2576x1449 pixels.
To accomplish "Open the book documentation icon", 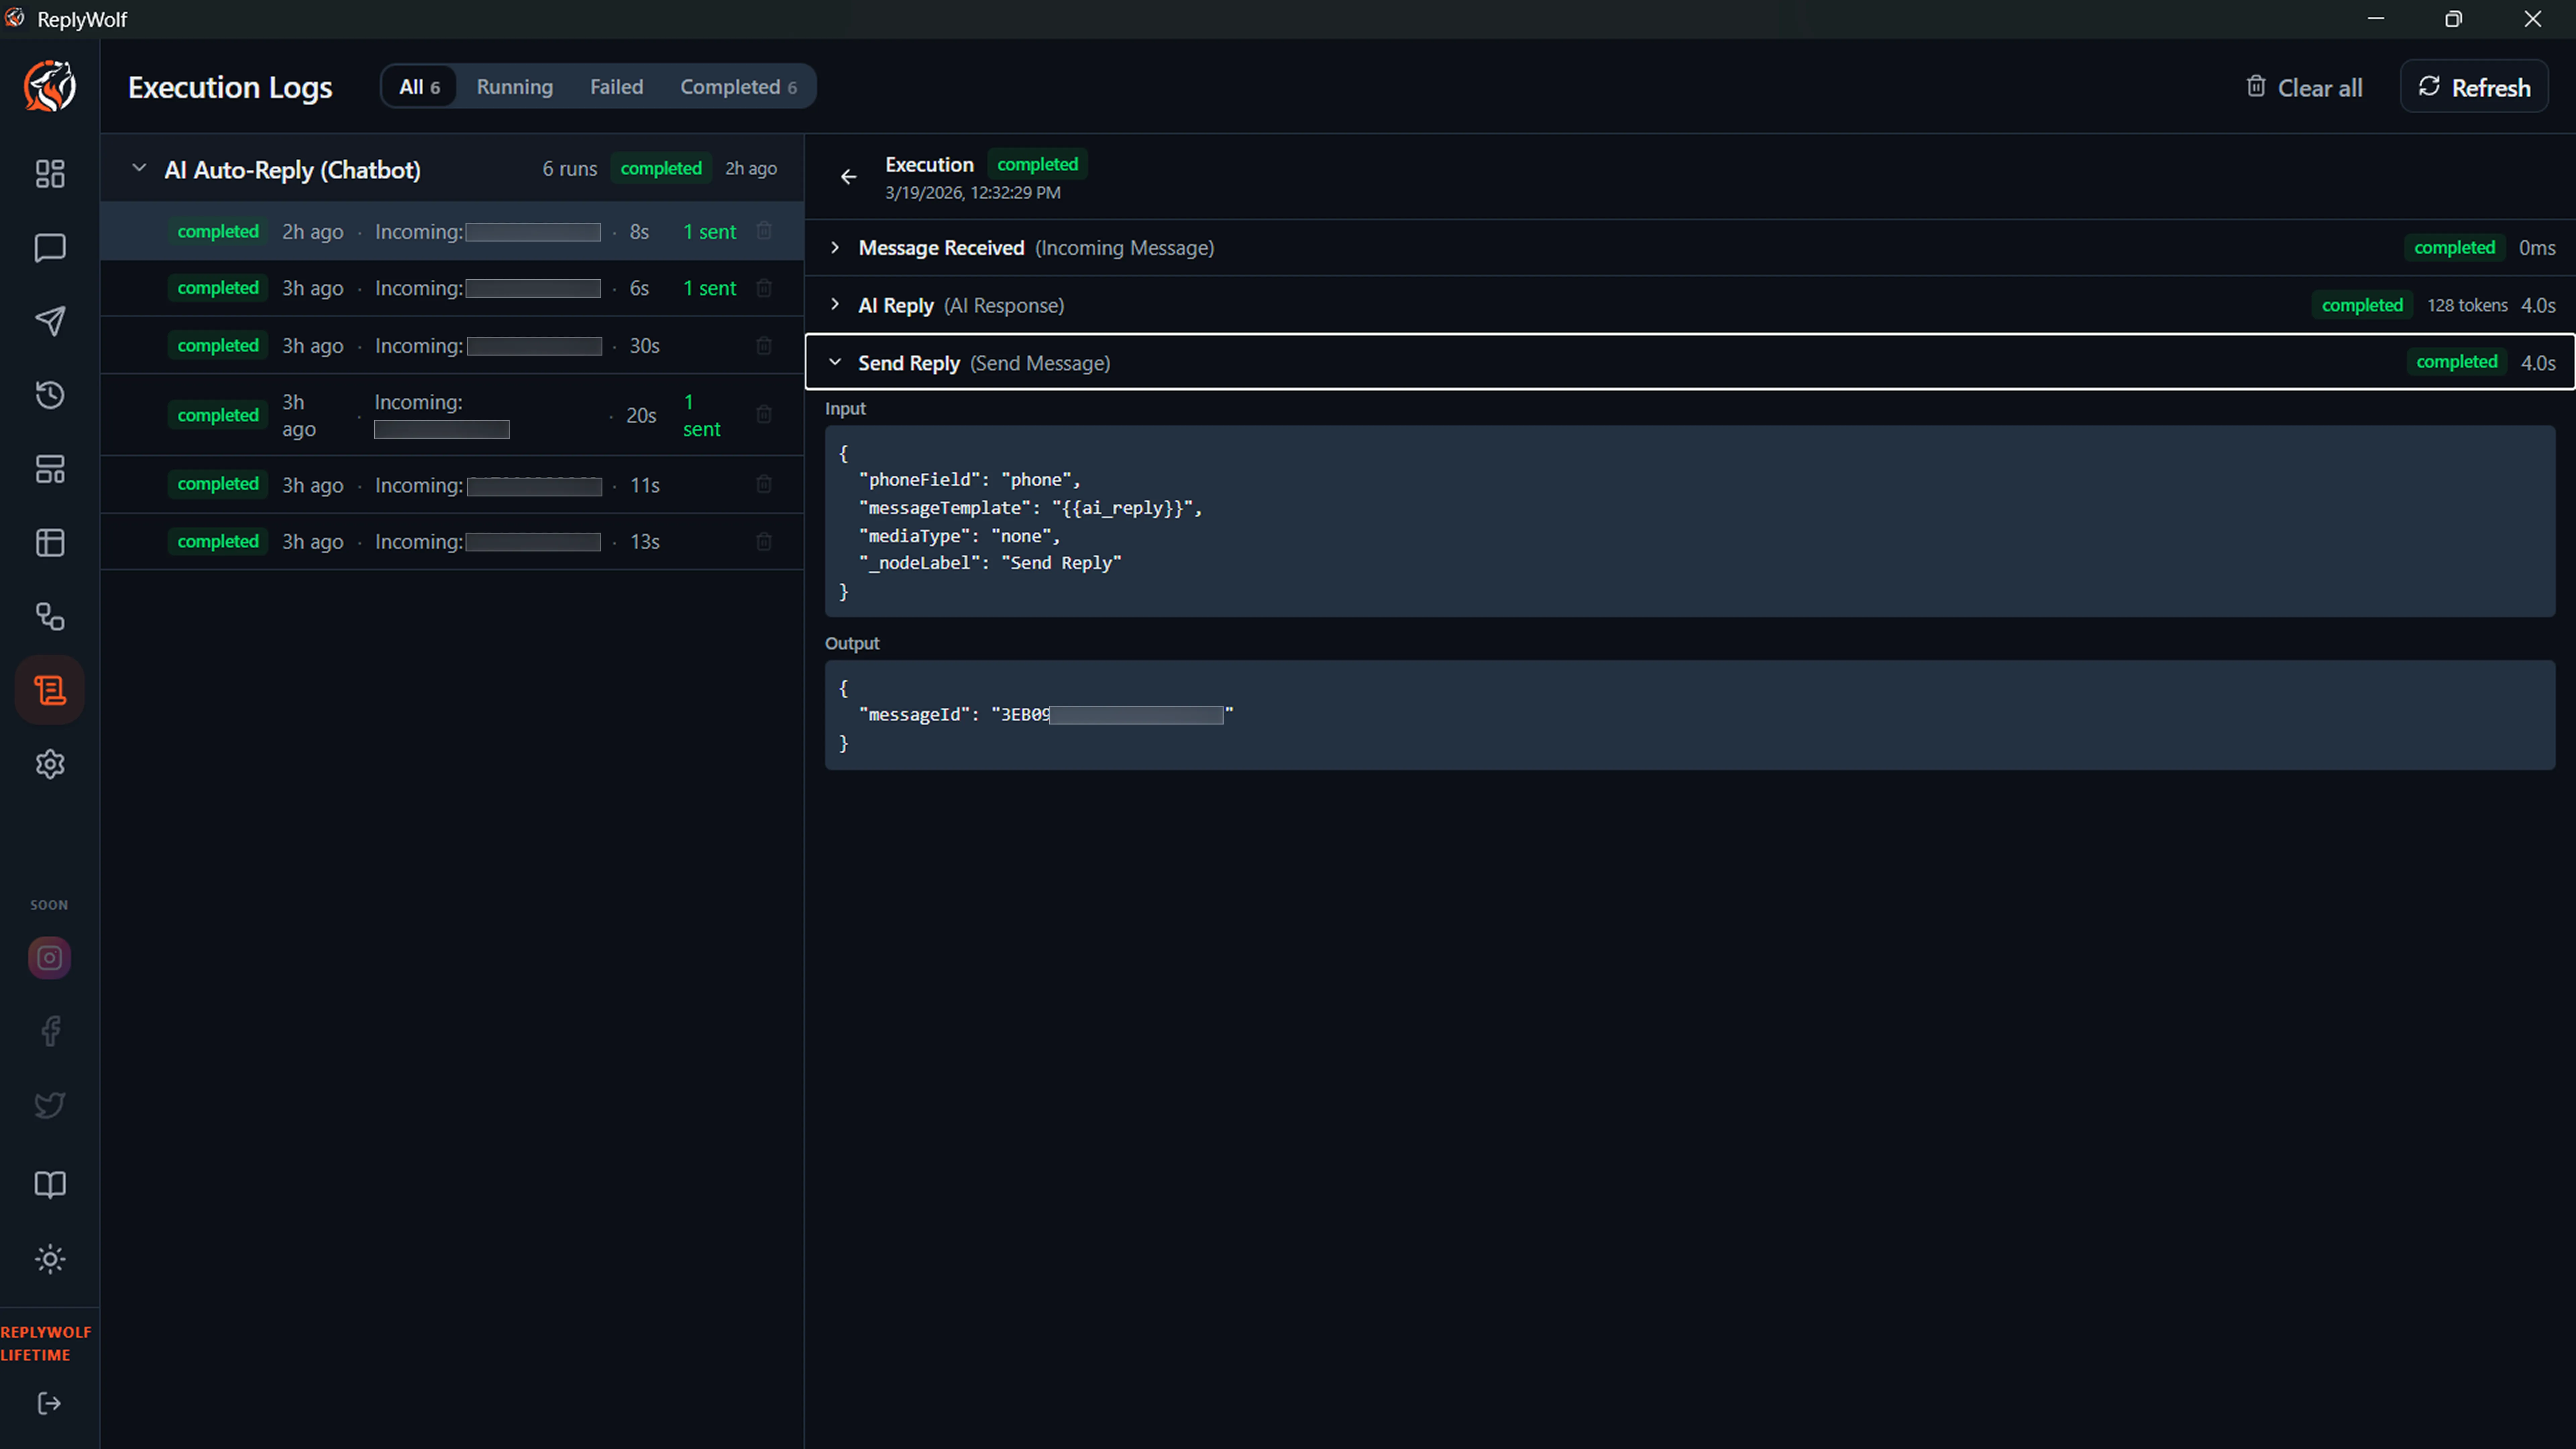I will coord(50,1185).
